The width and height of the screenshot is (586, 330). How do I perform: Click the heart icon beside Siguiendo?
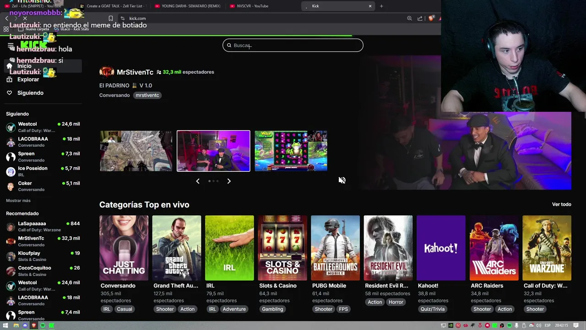click(x=9, y=93)
